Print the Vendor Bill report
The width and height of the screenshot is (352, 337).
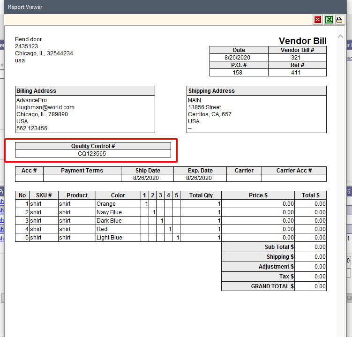(x=339, y=19)
